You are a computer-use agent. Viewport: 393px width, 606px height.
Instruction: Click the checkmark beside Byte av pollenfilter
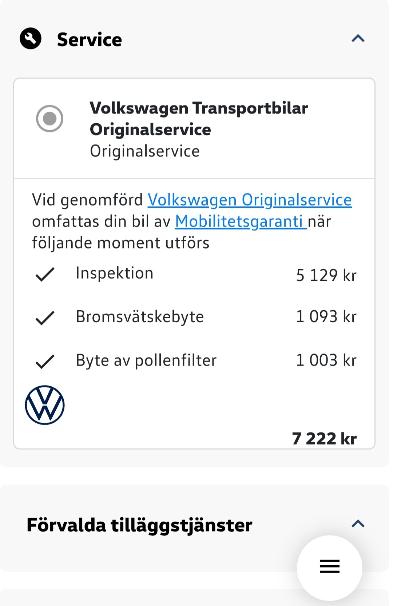45,361
